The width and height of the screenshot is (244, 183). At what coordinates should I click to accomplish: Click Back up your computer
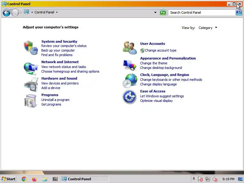[x=58, y=50]
